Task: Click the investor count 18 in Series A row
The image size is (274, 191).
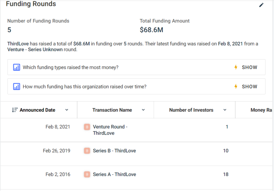Action: [x=226, y=174]
